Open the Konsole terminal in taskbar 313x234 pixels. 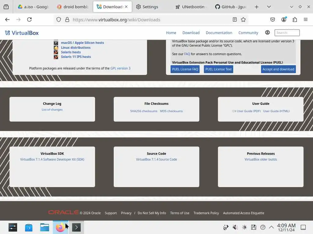76,227
